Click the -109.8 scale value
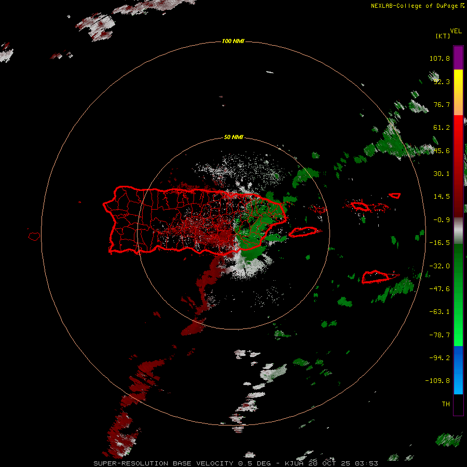Screen dimensions: 467x467 click(437, 381)
